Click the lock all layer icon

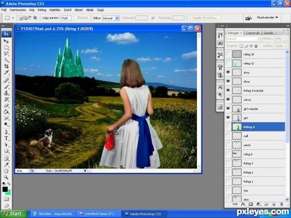(256, 46)
